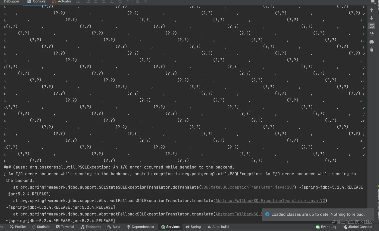Click the Statistic clock icon

tap(34, 227)
